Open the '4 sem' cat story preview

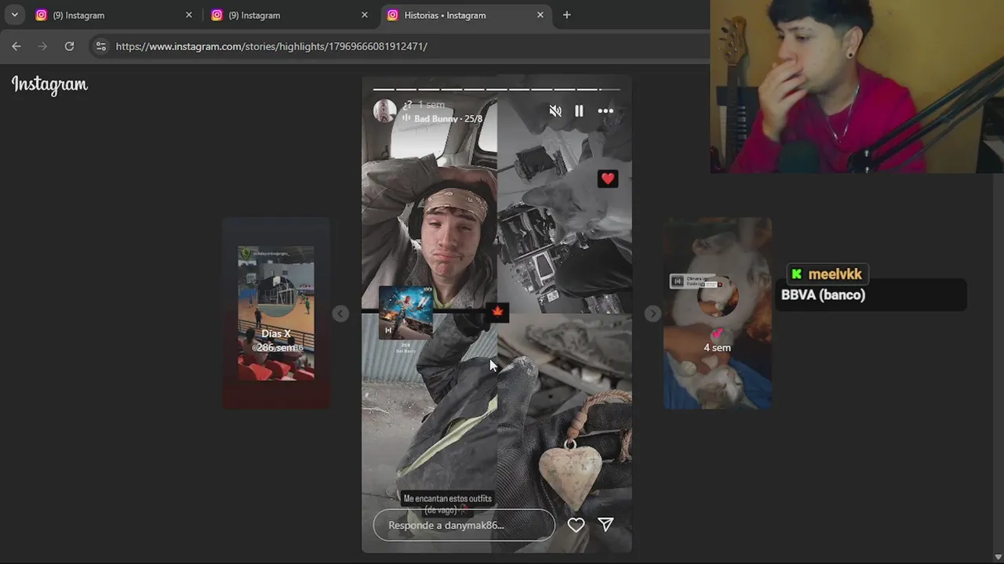[x=717, y=313]
